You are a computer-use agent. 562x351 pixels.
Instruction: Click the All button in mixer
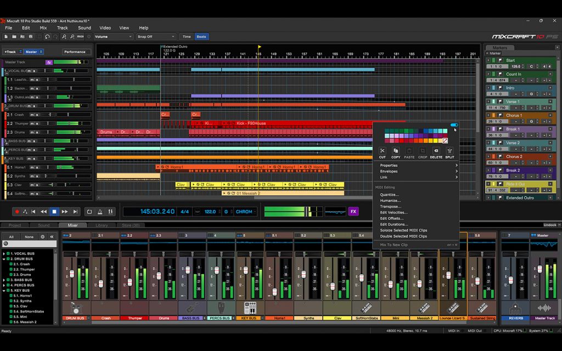(11, 237)
